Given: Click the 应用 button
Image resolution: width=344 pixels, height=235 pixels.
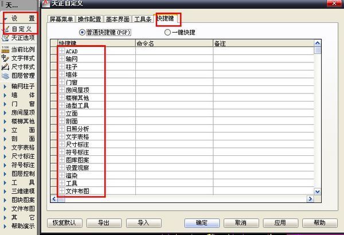Looking at the screenshot, I should (x=280, y=223).
